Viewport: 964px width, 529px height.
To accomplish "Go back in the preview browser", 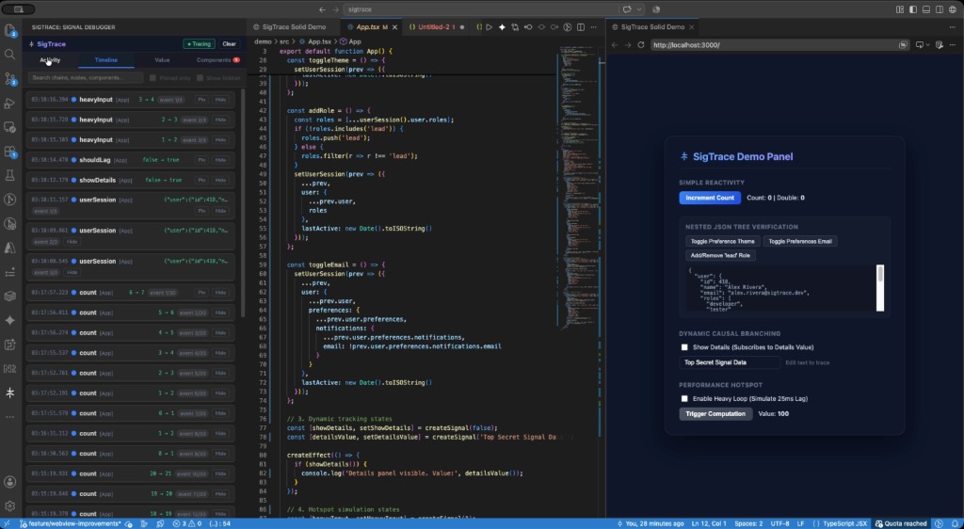I will tap(614, 45).
